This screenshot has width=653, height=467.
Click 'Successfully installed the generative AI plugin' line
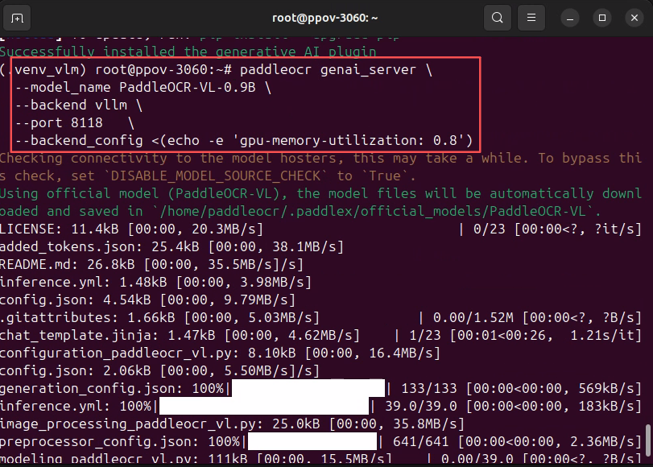click(188, 52)
